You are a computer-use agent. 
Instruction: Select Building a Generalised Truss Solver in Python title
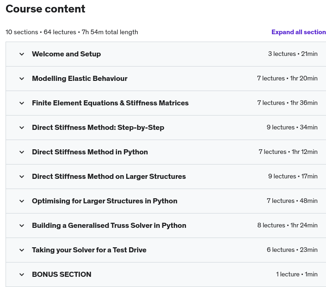(109, 226)
